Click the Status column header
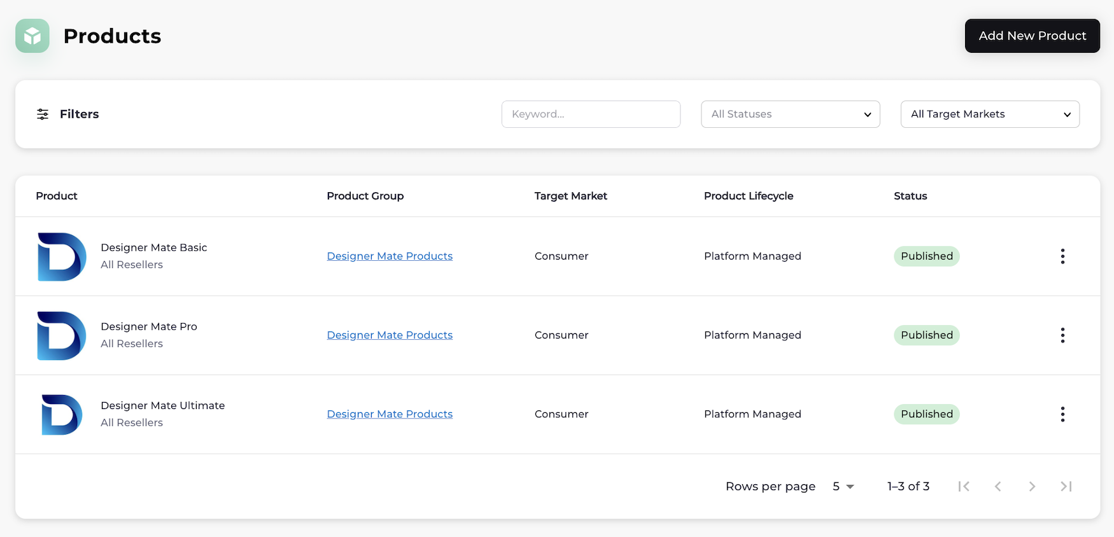Screen dimensions: 1114x537 pyautogui.click(x=910, y=196)
